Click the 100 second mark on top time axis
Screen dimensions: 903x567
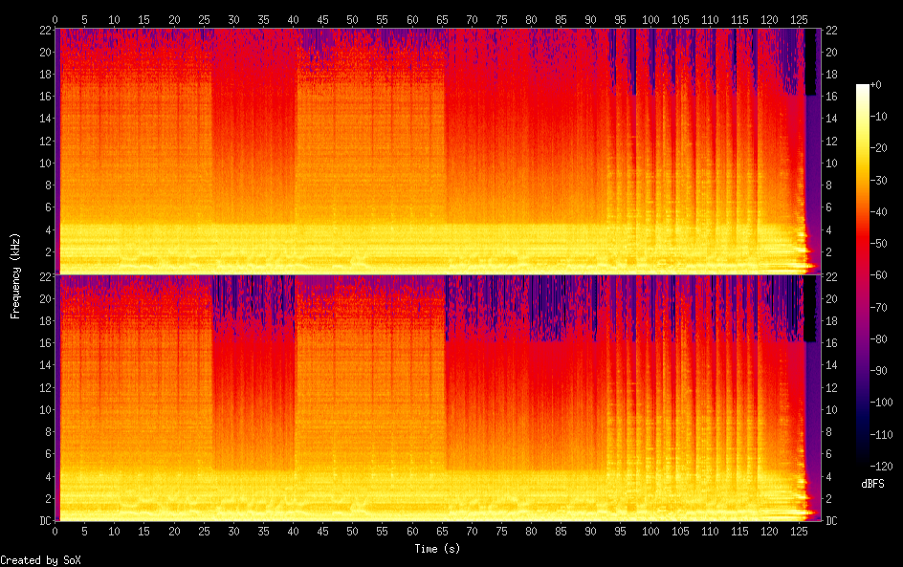[650, 19]
